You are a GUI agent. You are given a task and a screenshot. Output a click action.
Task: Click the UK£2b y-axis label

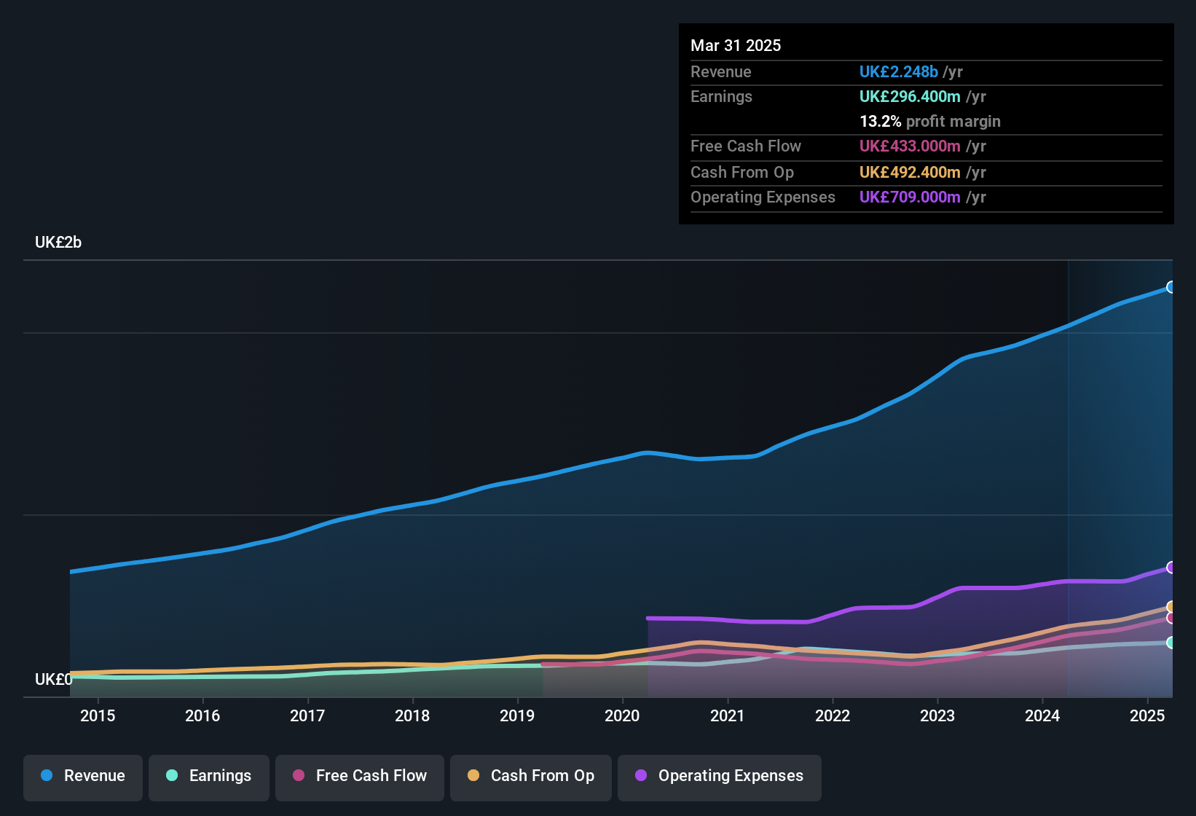pyautogui.click(x=58, y=243)
